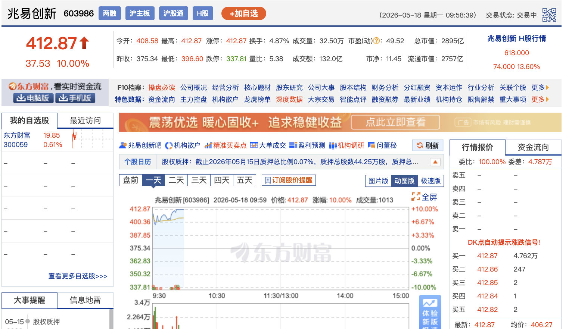The width and height of the screenshot is (572, 329).
Task: Expand 更多 in F10档案 row
Action: [x=540, y=88]
